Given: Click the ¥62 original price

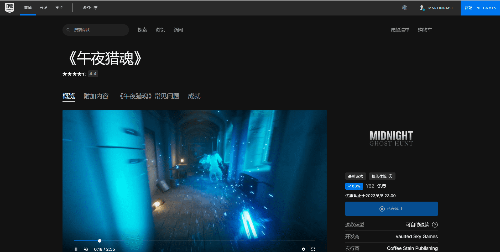Looking at the screenshot, I should (370, 186).
